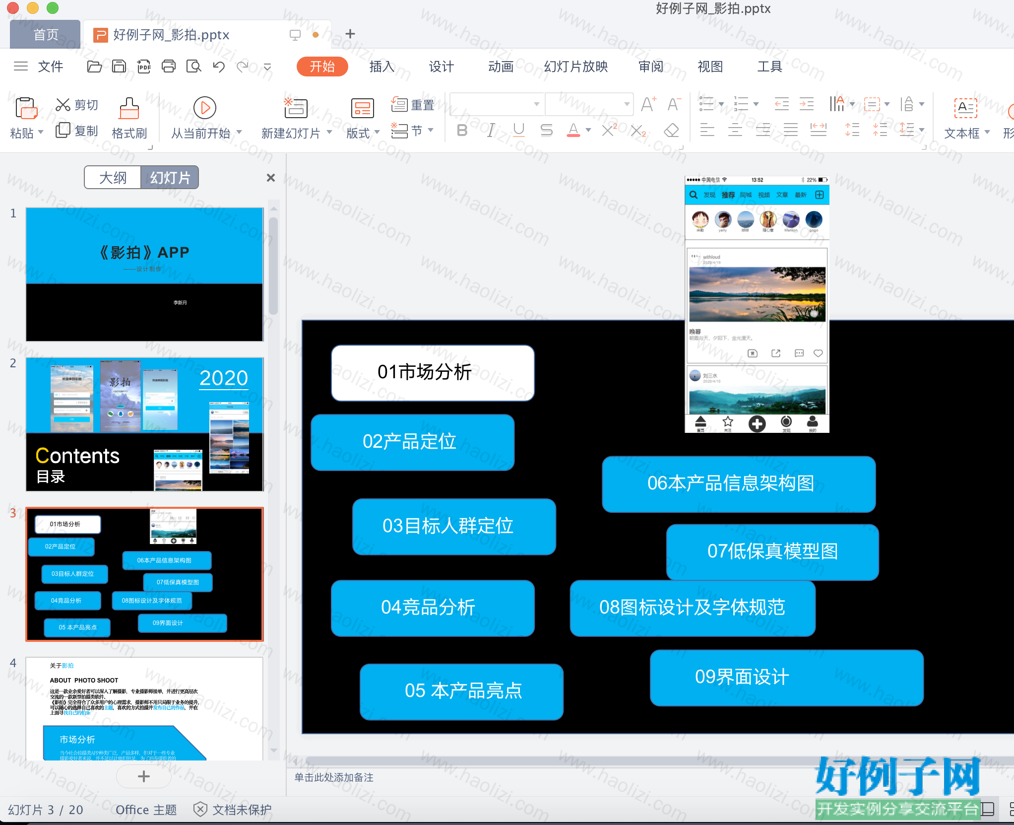This screenshot has height=825, width=1014.
Task: Expand the paste options arrow
Action: click(x=41, y=132)
